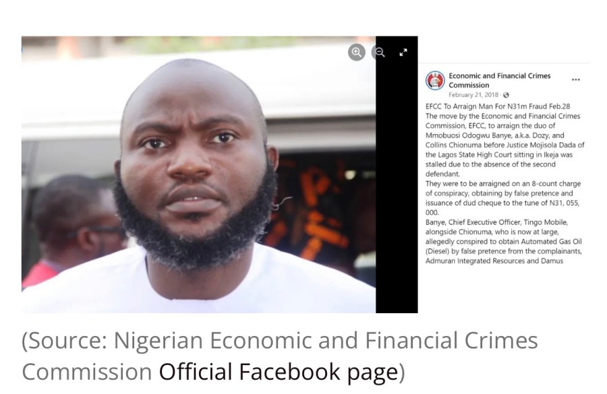Follow the Official Facebook page link

point(279,372)
